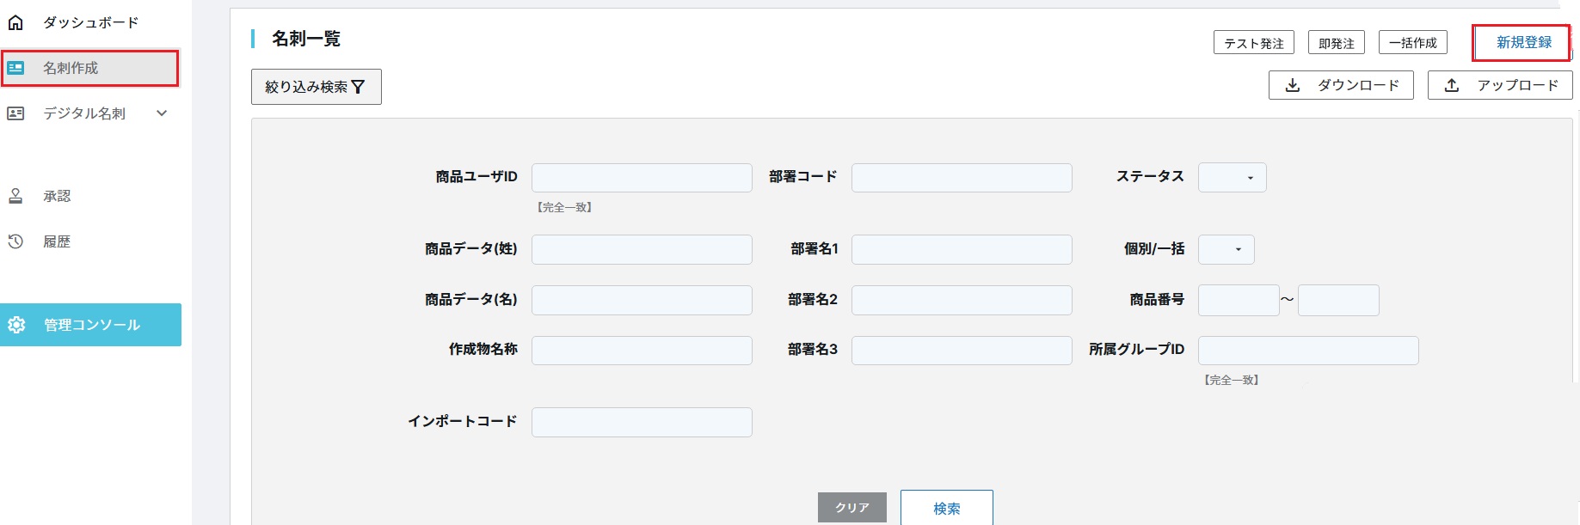Click the テスト発注 button
Screen dimensions: 1580x525
coord(1253,43)
